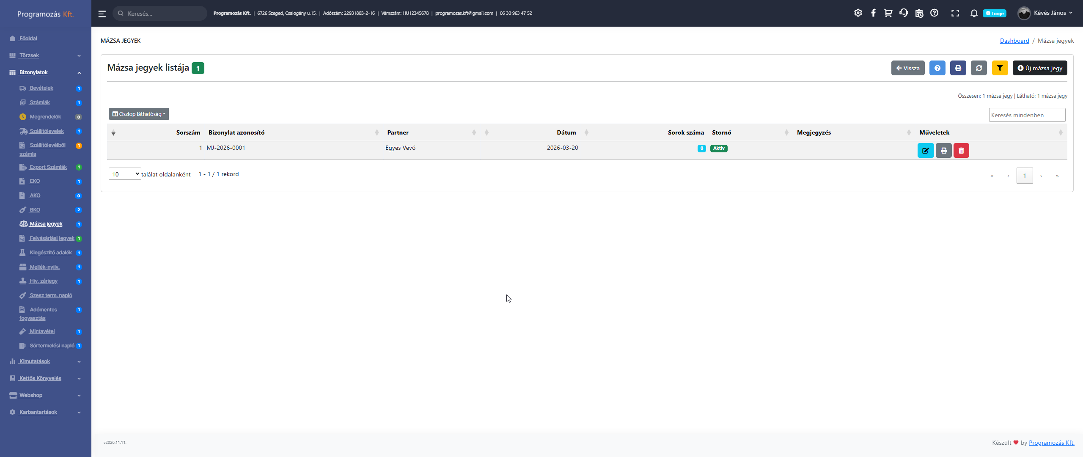Open the notifications bell icon
1083x457 pixels.
pos(974,13)
